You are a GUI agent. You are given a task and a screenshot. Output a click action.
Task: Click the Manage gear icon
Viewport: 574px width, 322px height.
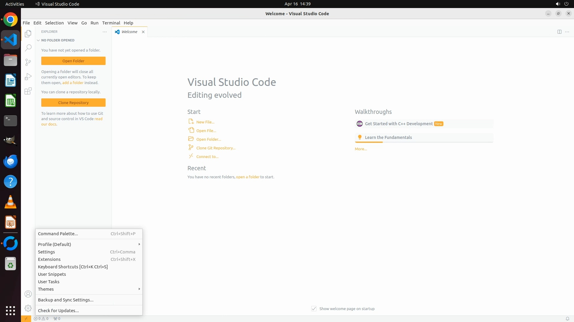28,308
